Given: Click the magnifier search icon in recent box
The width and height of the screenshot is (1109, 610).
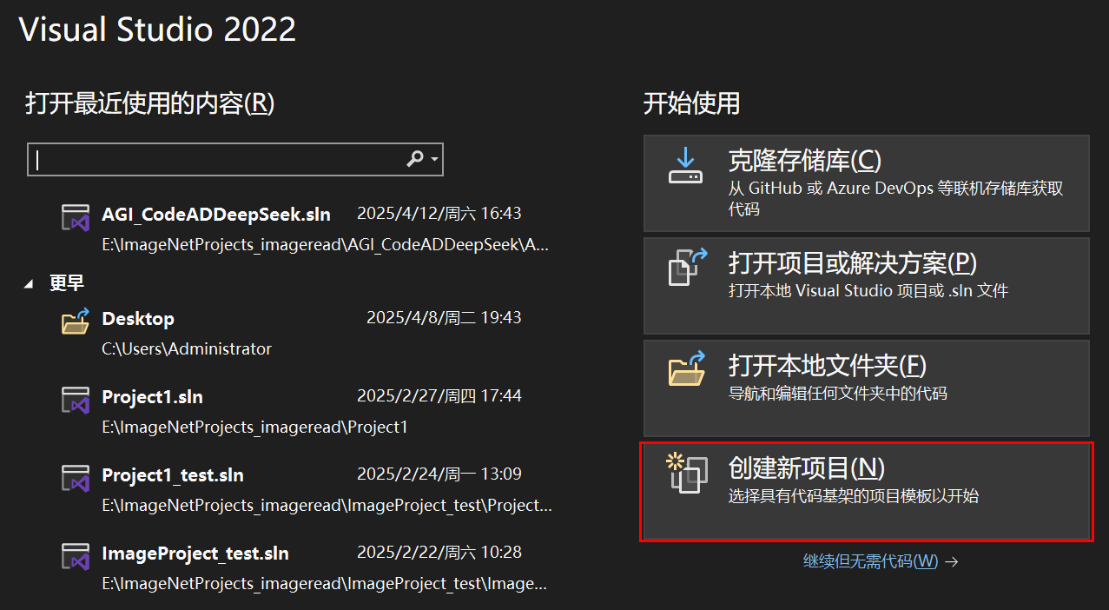Looking at the screenshot, I should pyautogui.click(x=416, y=159).
